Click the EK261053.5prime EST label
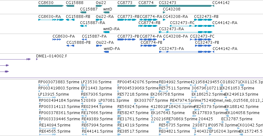Viewport: 263px width, 136px height. 237,88
